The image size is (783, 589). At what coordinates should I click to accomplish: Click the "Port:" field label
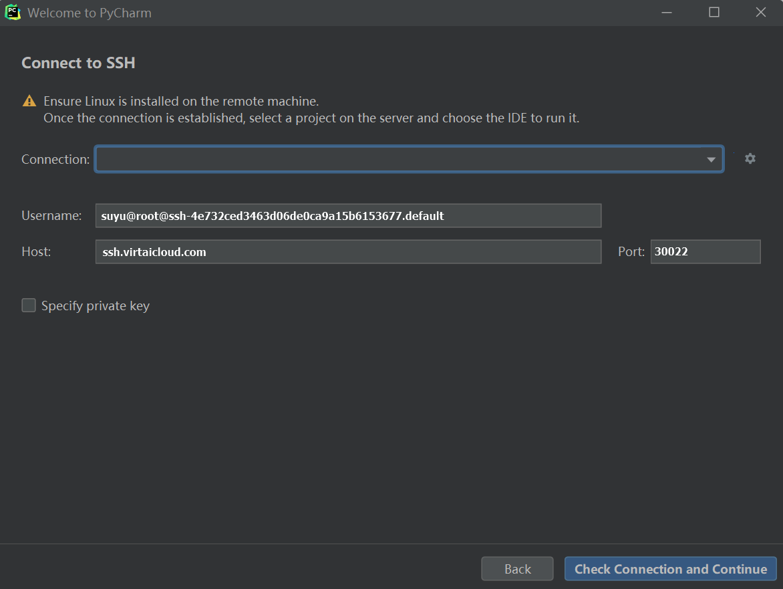(x=631, y=252)
